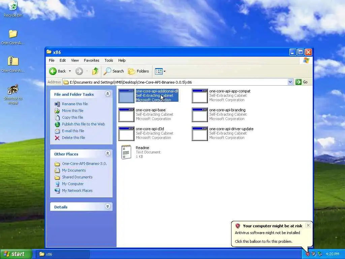The height and width of the screenshot is (259, 345).
Task: Select the one-core-api-d3d file icon
Action: coord(126,134)
